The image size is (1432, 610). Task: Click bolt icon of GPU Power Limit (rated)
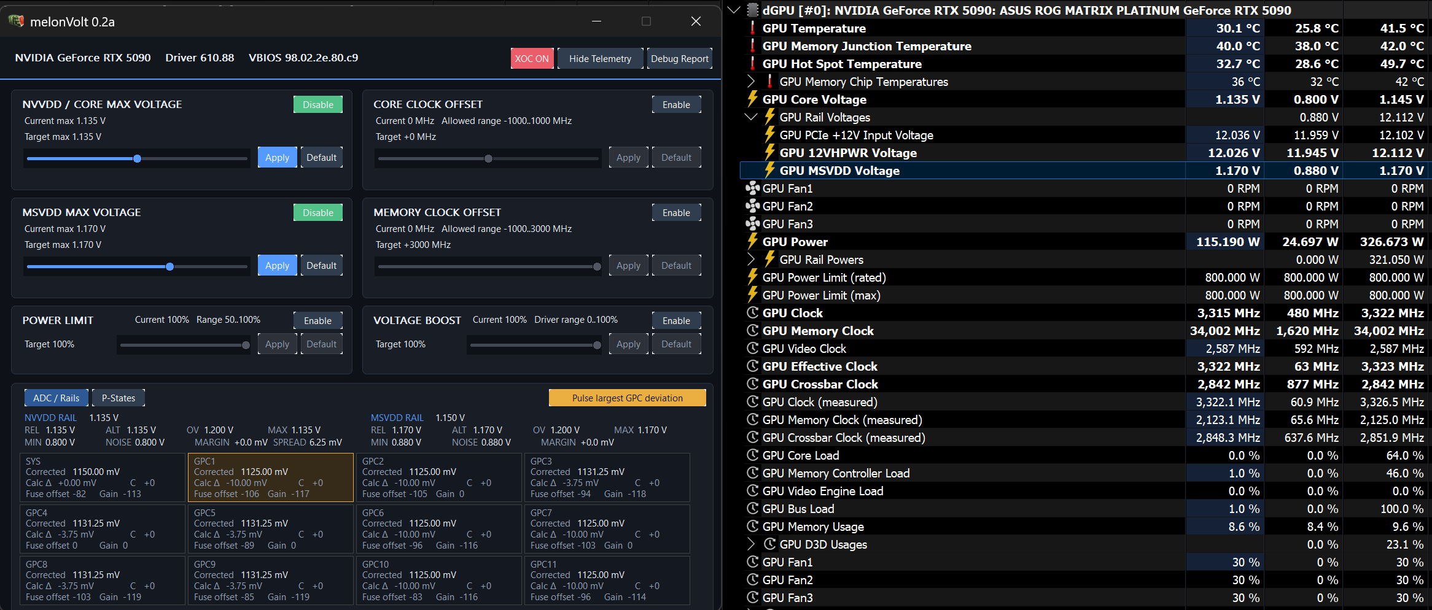[752, 277]
